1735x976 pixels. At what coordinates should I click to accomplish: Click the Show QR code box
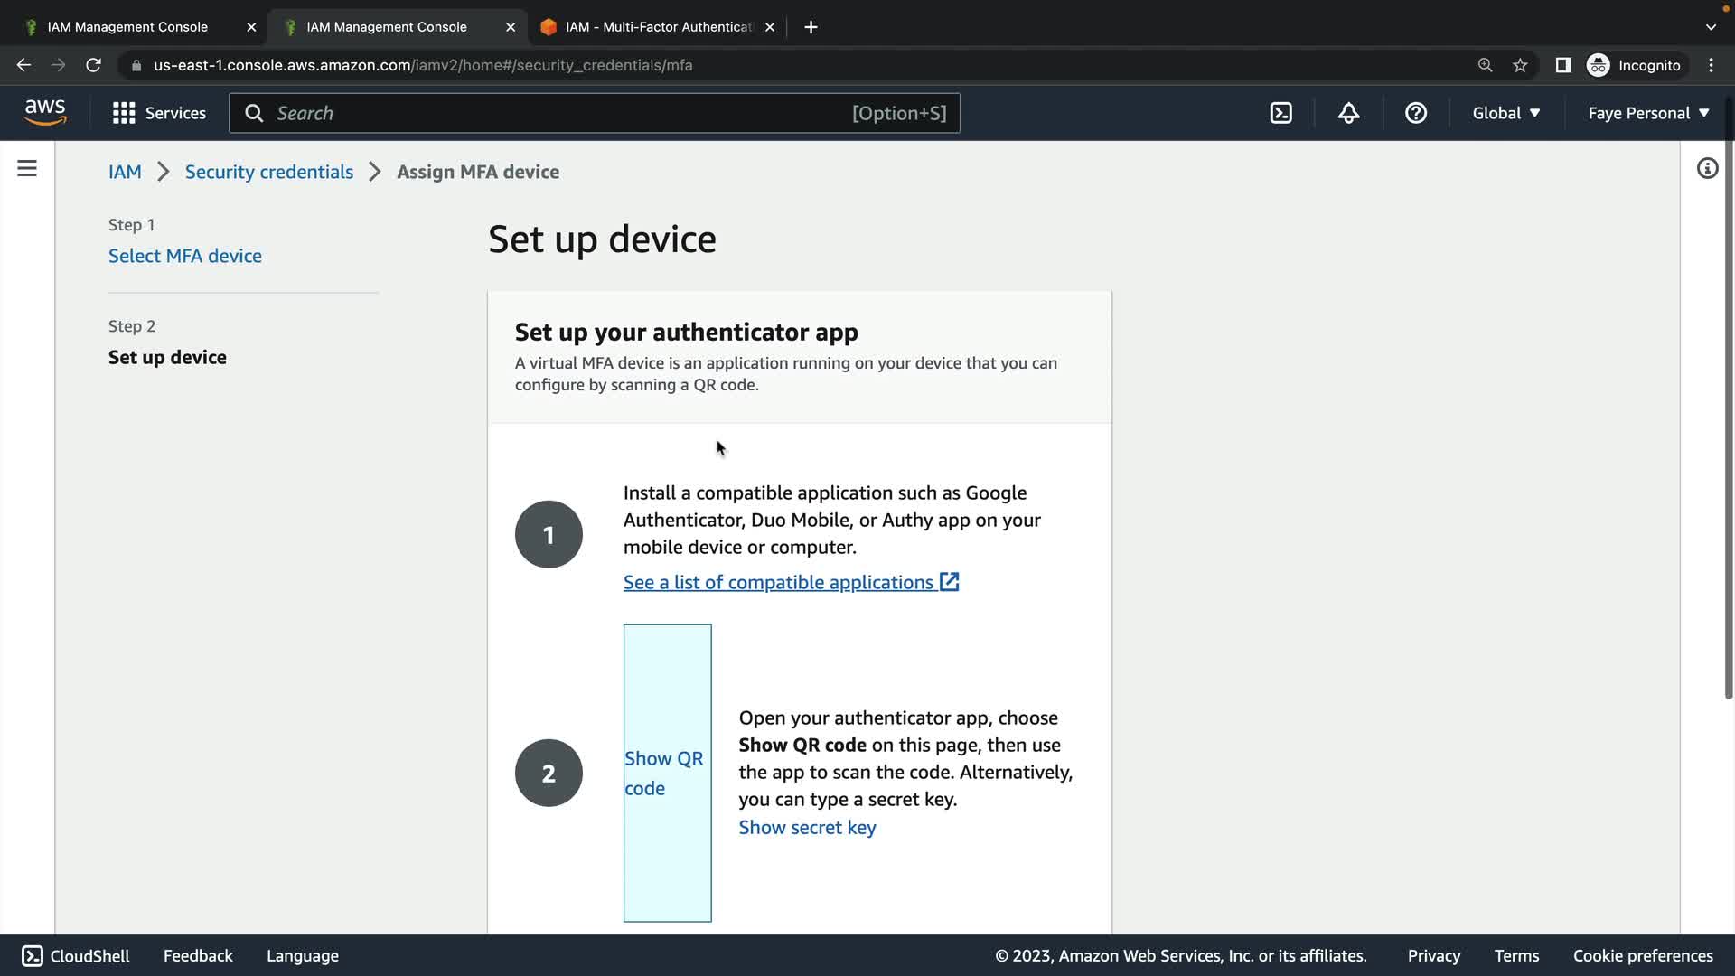pos(667,773)
